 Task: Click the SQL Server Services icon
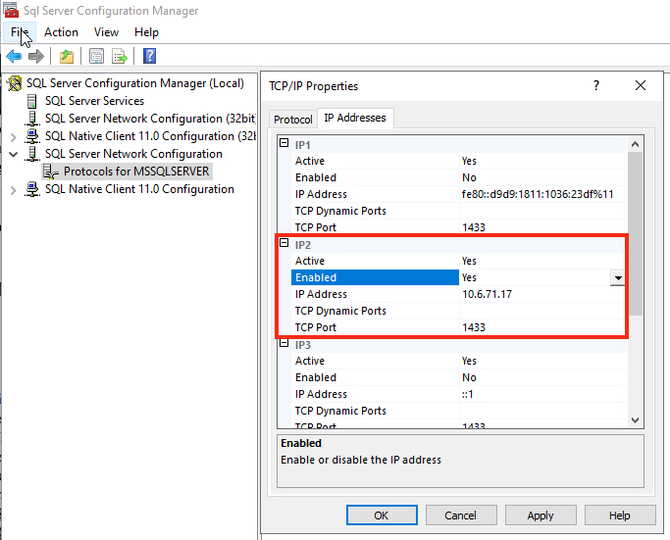[32, 101]
